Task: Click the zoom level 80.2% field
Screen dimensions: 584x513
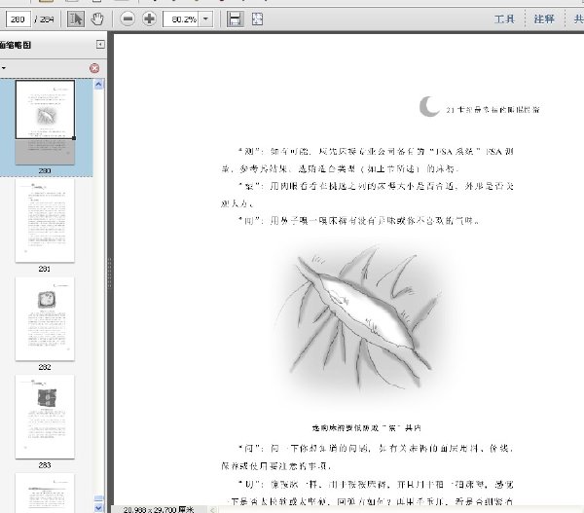Action: tap(182, 19)
